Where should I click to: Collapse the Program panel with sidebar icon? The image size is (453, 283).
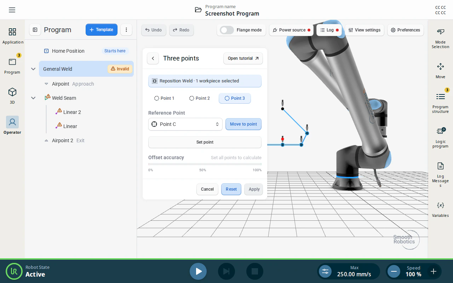point(35,30)
